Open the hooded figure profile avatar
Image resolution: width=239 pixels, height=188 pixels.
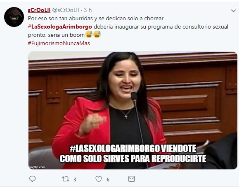[x=14, y=17]
